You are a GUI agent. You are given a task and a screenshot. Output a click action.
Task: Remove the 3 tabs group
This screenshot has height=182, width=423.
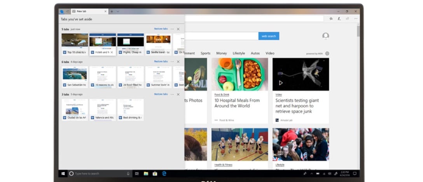[x=178, y=94]
